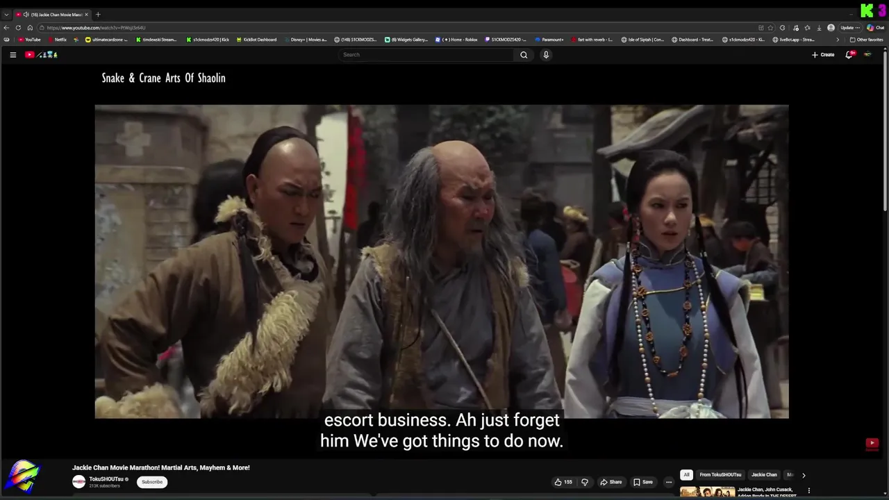Open the split screen icon in address bar

761,28
